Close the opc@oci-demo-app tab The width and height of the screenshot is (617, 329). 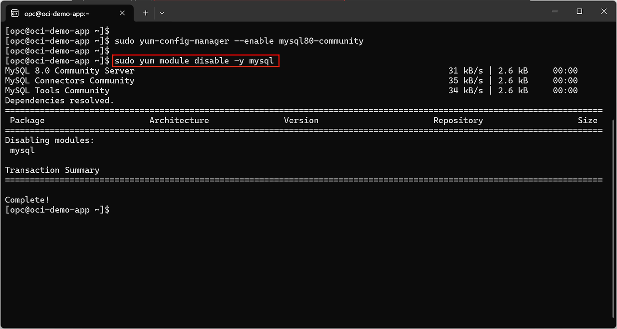tap(122, 13)
